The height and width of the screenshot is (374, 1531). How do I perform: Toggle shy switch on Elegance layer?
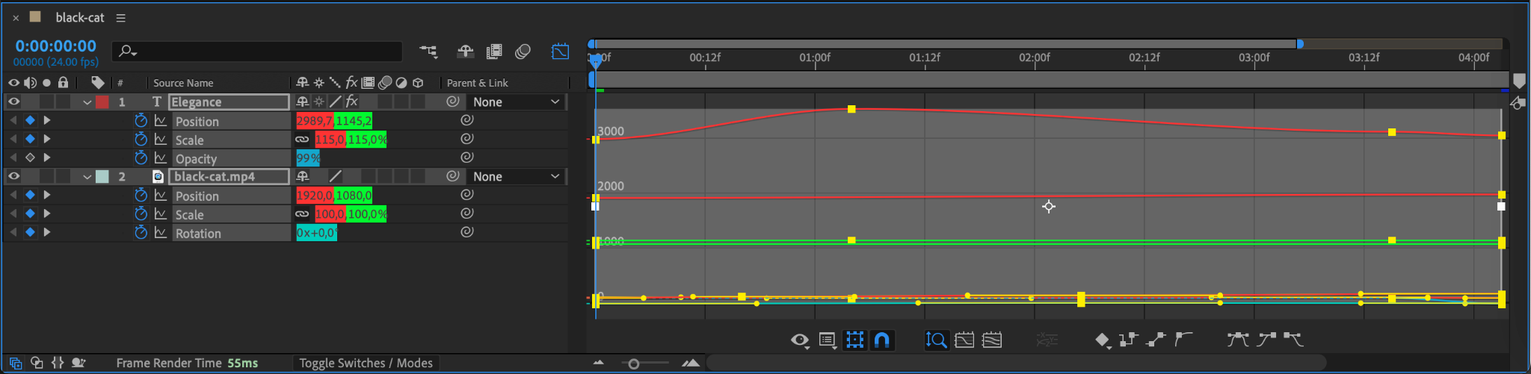point(302,102)
